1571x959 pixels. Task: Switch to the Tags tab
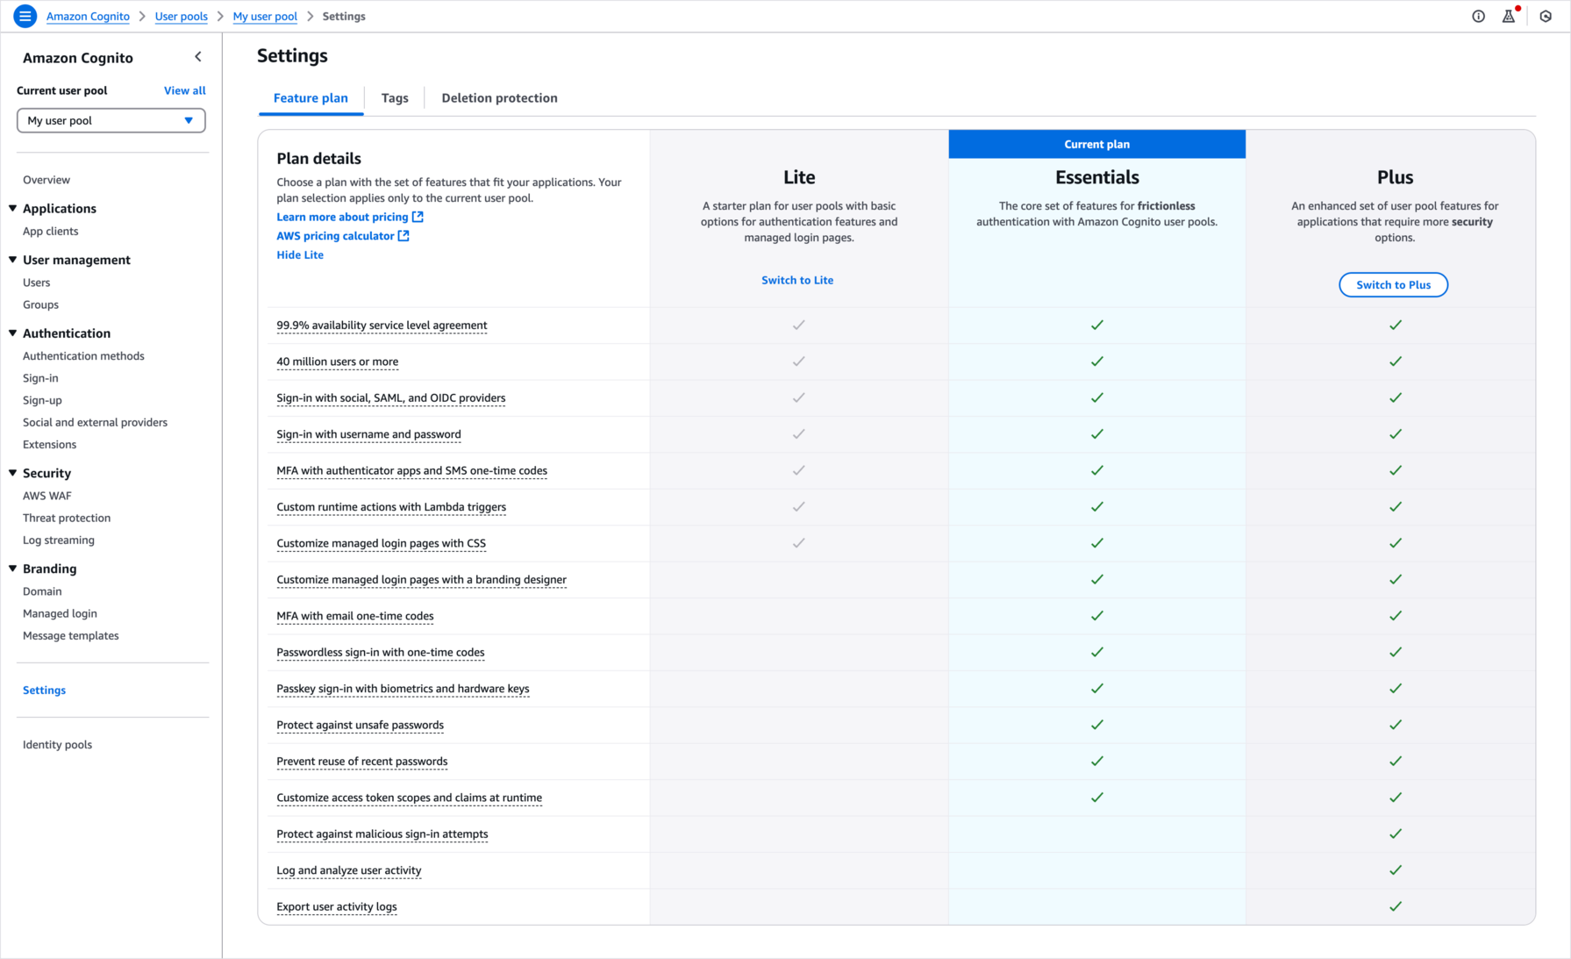(395, 98)
